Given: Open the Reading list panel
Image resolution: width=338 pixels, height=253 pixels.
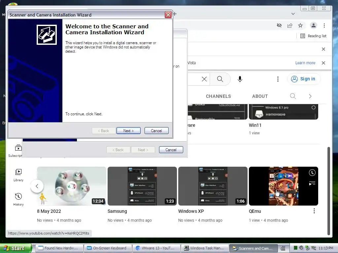Looking at the screenshot, I should pos(314,36).
